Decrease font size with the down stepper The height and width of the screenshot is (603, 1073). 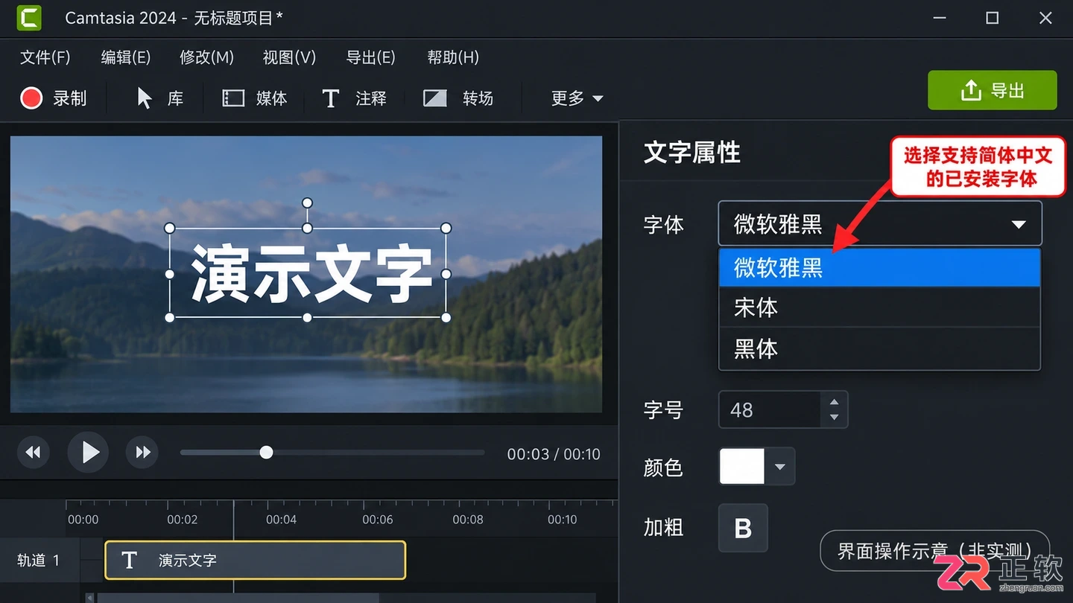[x=835, y=418]
